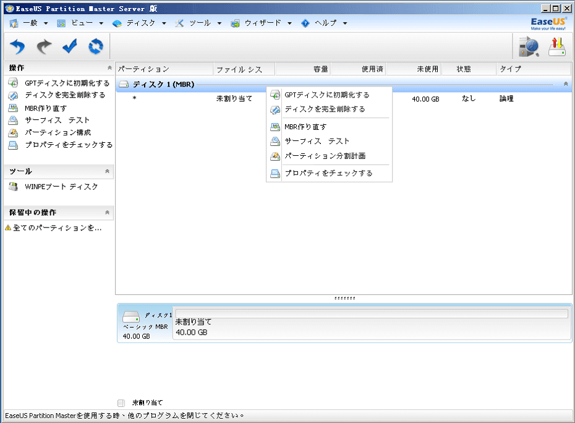The image size is (575, 423).
Task: Collapse the ツール sidebar section
Action: (107, 171)
